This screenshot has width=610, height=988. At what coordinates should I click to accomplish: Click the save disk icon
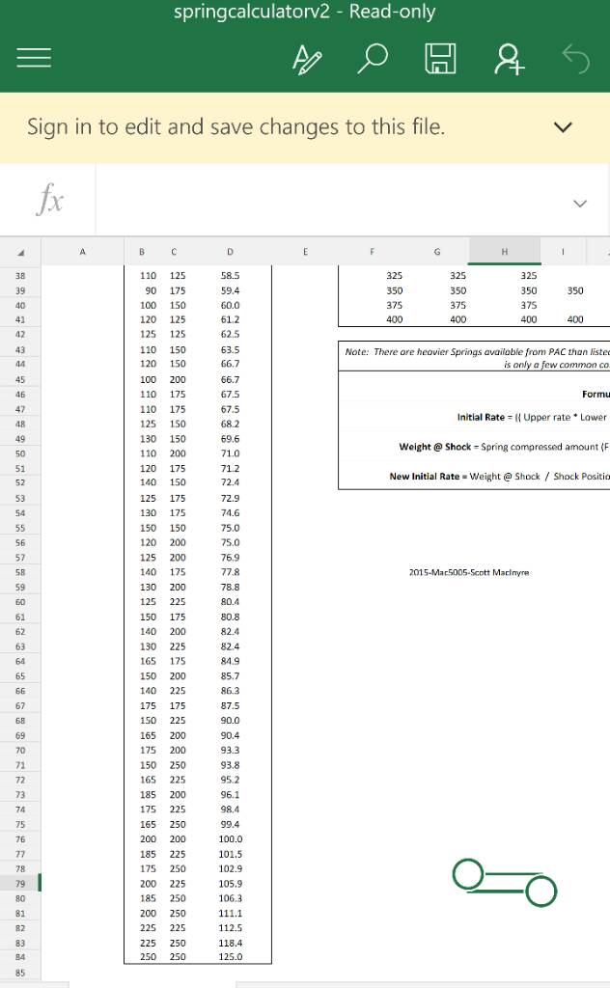click(440, 63)
